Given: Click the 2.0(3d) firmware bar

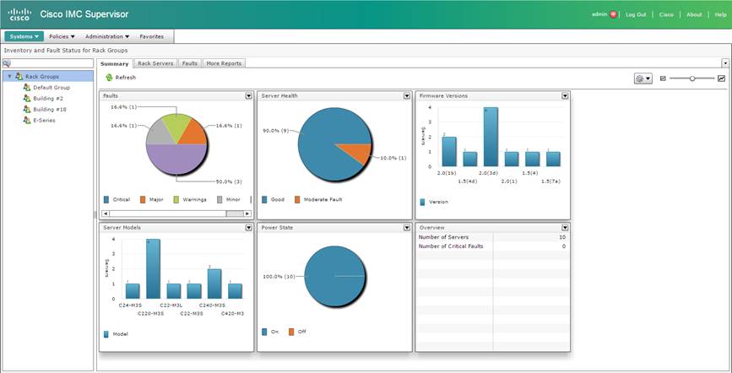Looking at the screenshot, I should 491,137.
